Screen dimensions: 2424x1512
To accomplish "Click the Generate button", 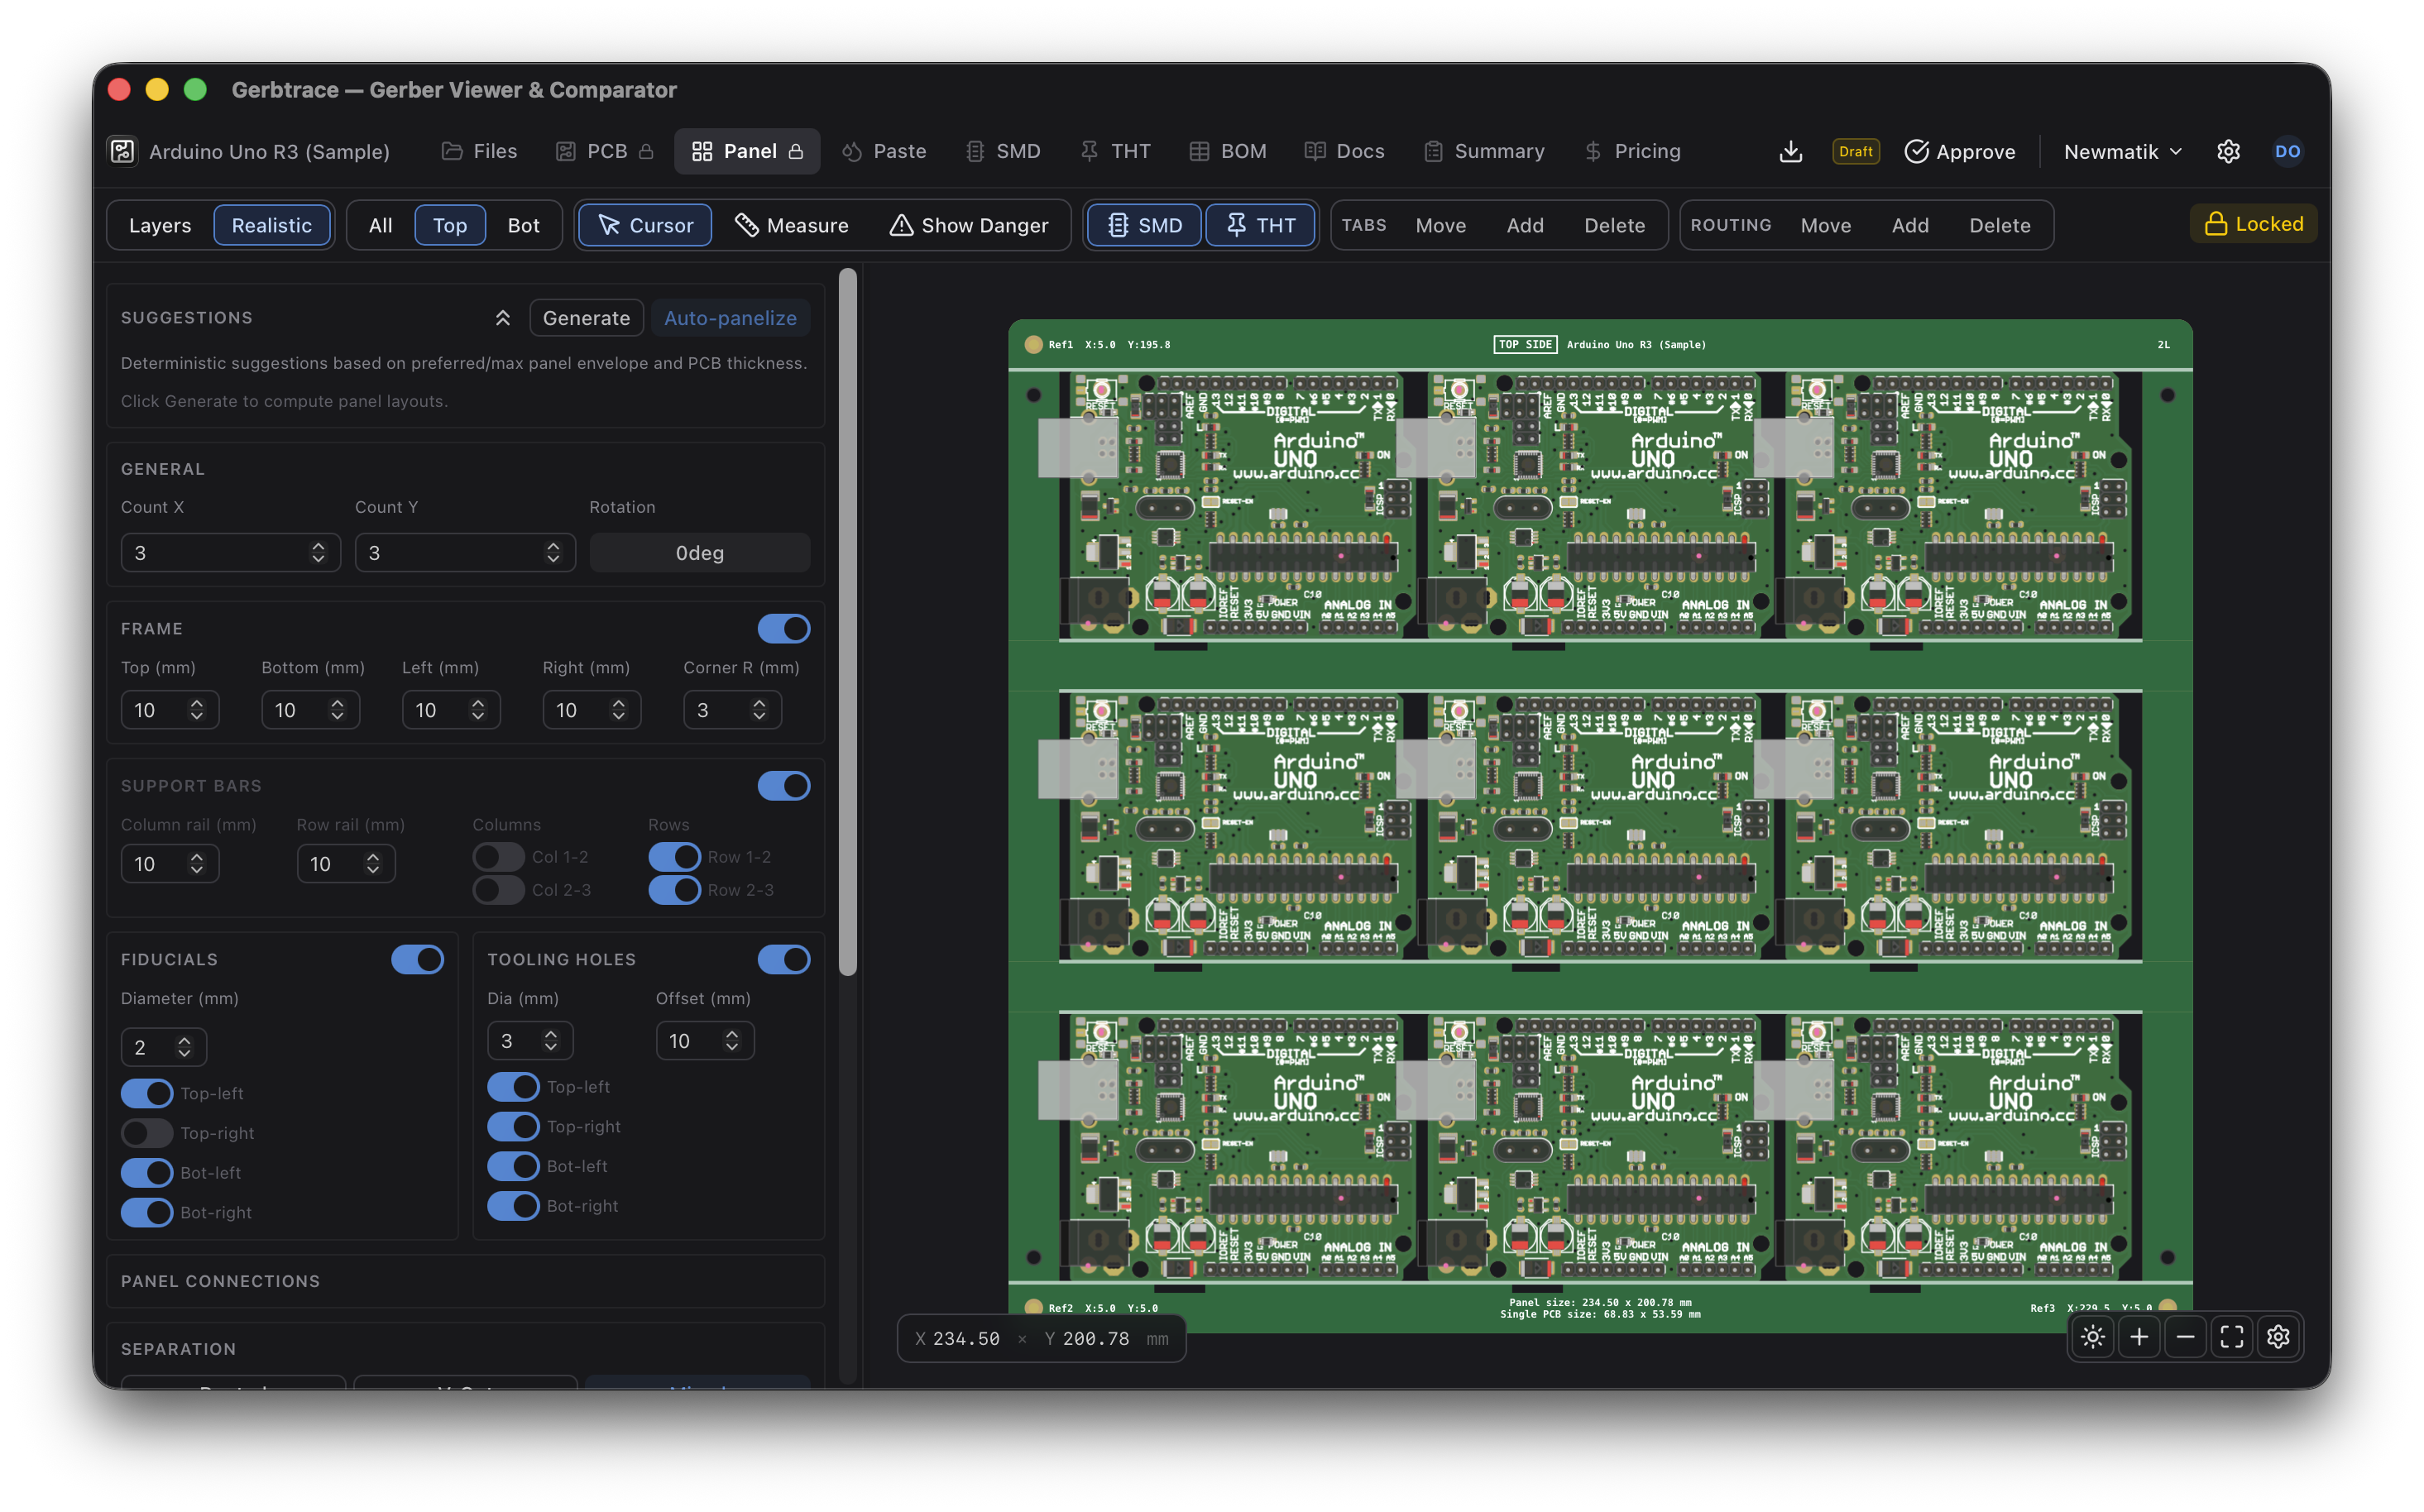I will (586, 318).
